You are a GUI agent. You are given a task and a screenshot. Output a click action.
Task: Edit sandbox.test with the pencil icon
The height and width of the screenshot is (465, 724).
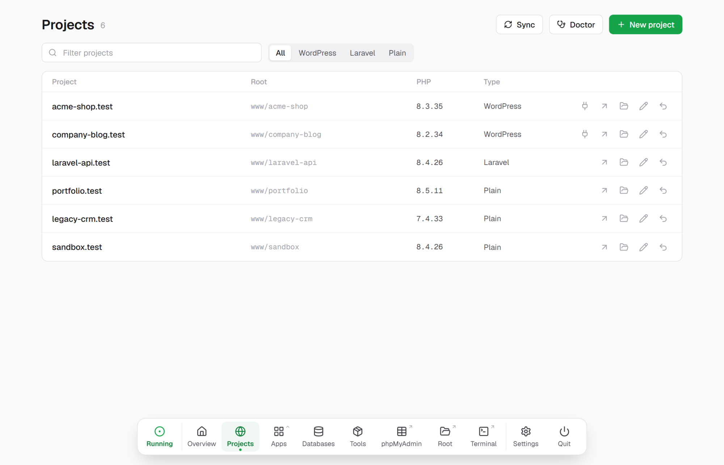coord(643,247)
